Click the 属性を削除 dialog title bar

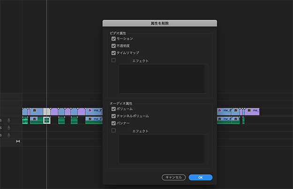click(x=160, y=23)
